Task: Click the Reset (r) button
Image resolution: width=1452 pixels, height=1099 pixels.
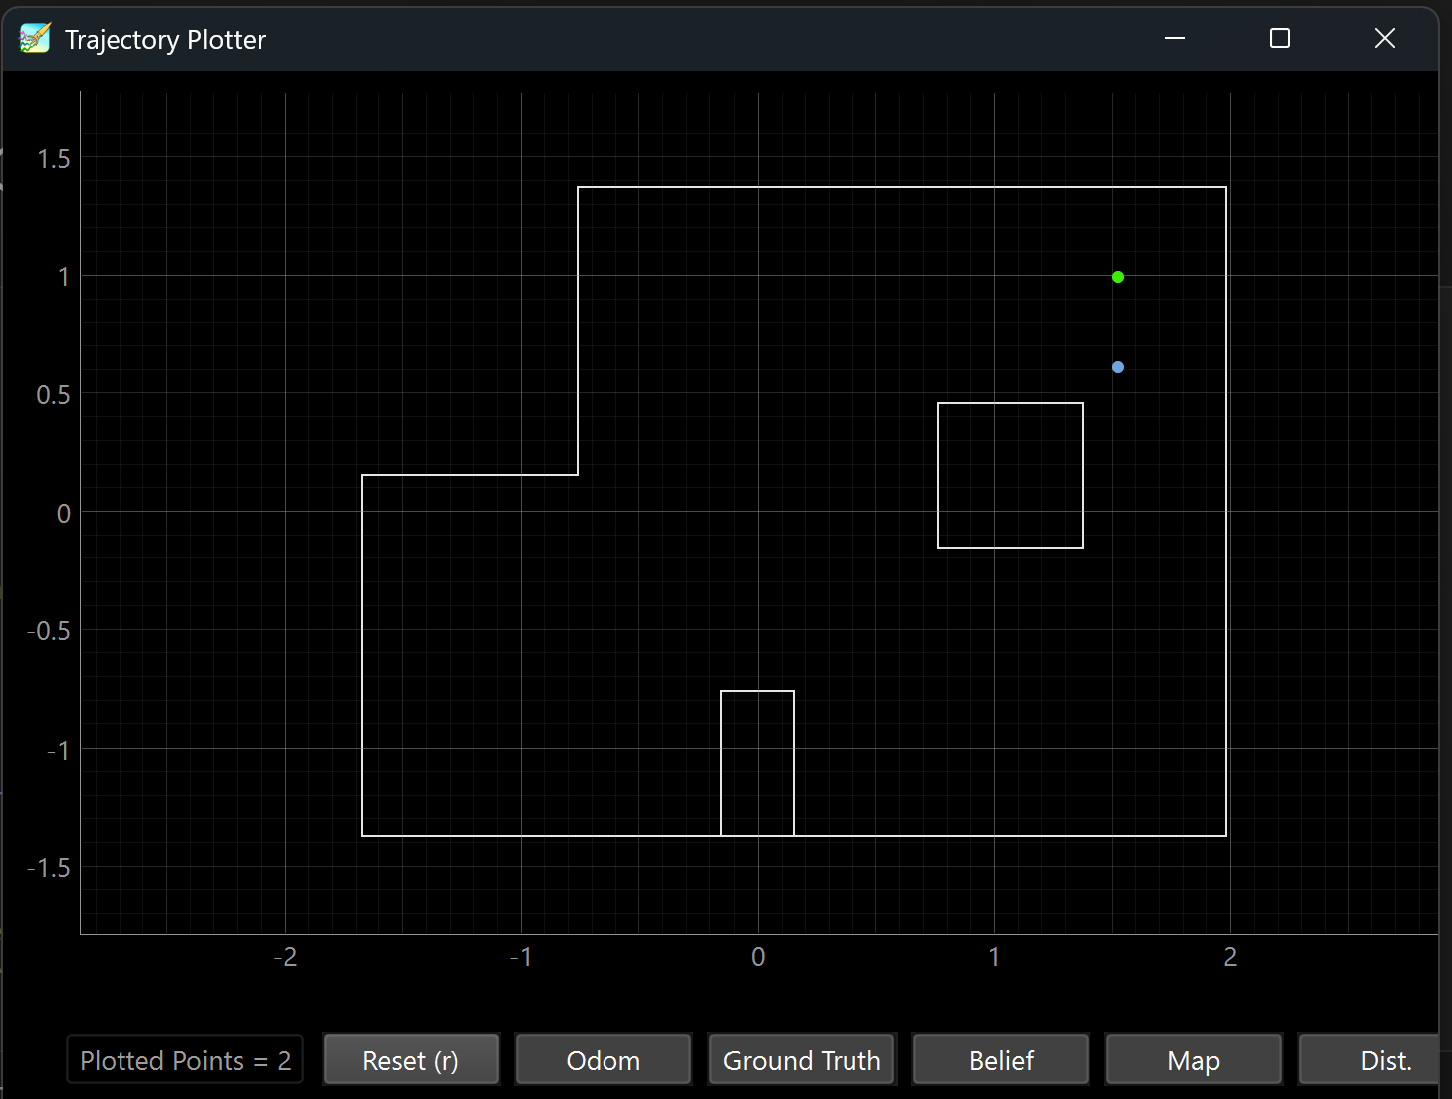Action: click(411, 1060)
